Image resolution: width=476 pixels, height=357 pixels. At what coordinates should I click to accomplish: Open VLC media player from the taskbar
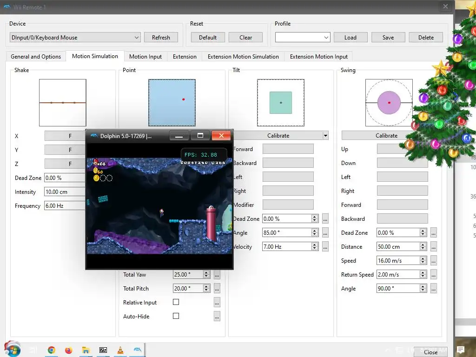click(120, 350)
